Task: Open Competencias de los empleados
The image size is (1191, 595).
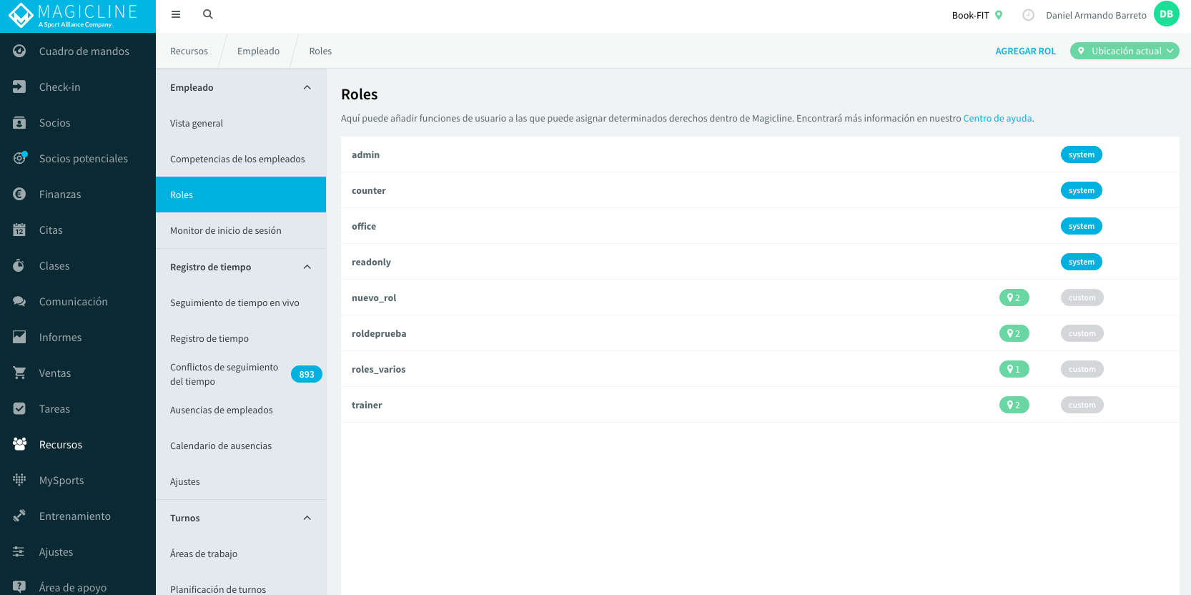Action: tap(241, 159)
